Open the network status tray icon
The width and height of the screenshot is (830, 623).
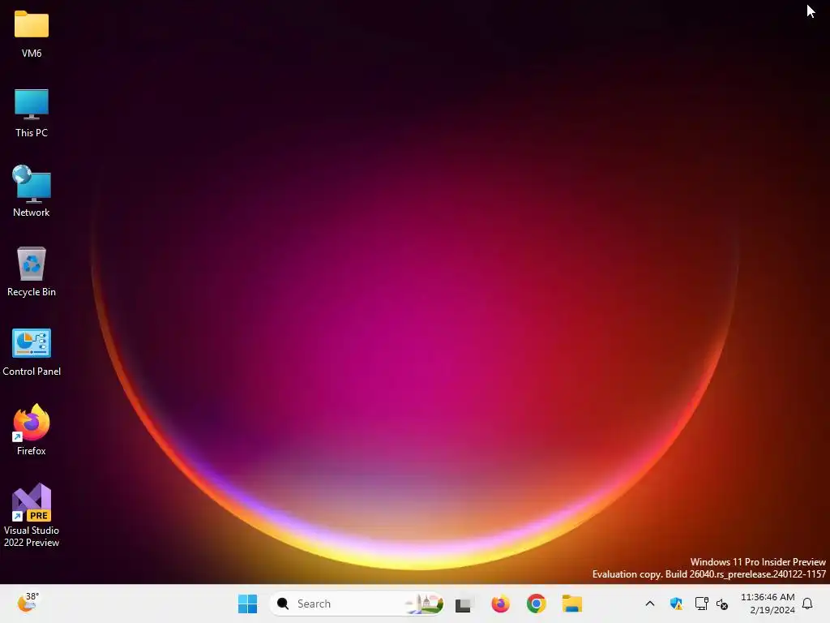pos(701,604)
